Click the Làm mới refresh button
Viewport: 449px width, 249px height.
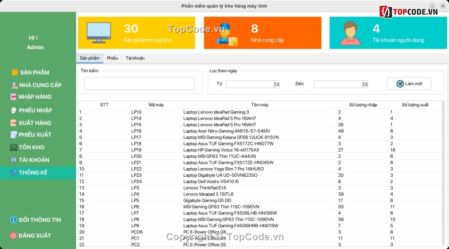tap(409, 84)
